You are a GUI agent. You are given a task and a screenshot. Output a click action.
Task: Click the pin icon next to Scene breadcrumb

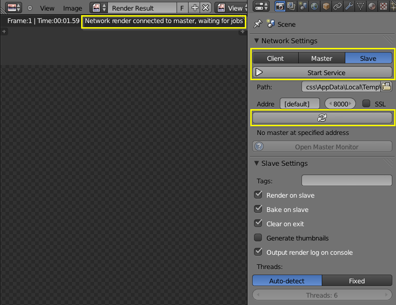[257, 24]
